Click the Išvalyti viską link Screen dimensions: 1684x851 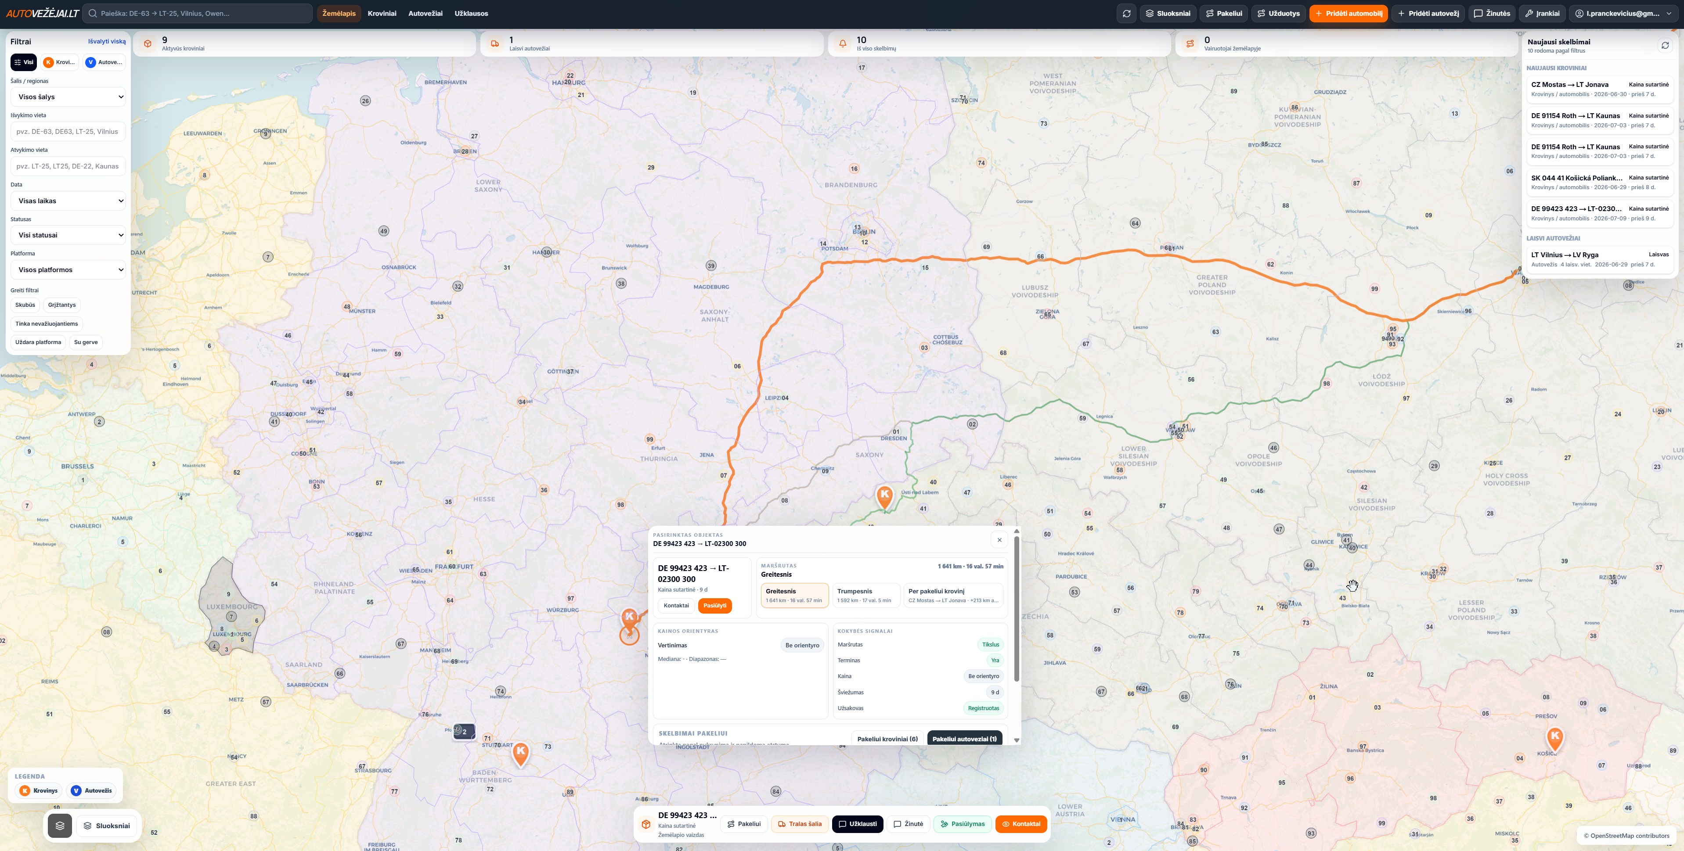tap(107, 41)
